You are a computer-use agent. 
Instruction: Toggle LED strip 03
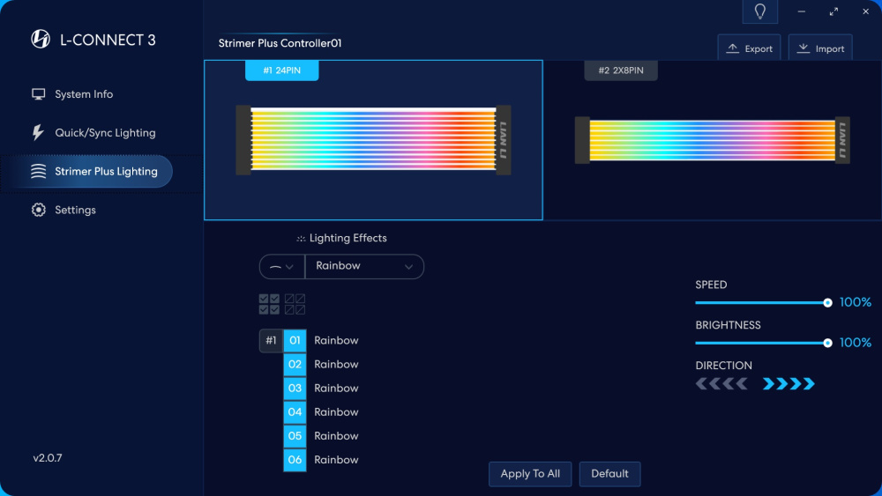click(x=295, y=389)
